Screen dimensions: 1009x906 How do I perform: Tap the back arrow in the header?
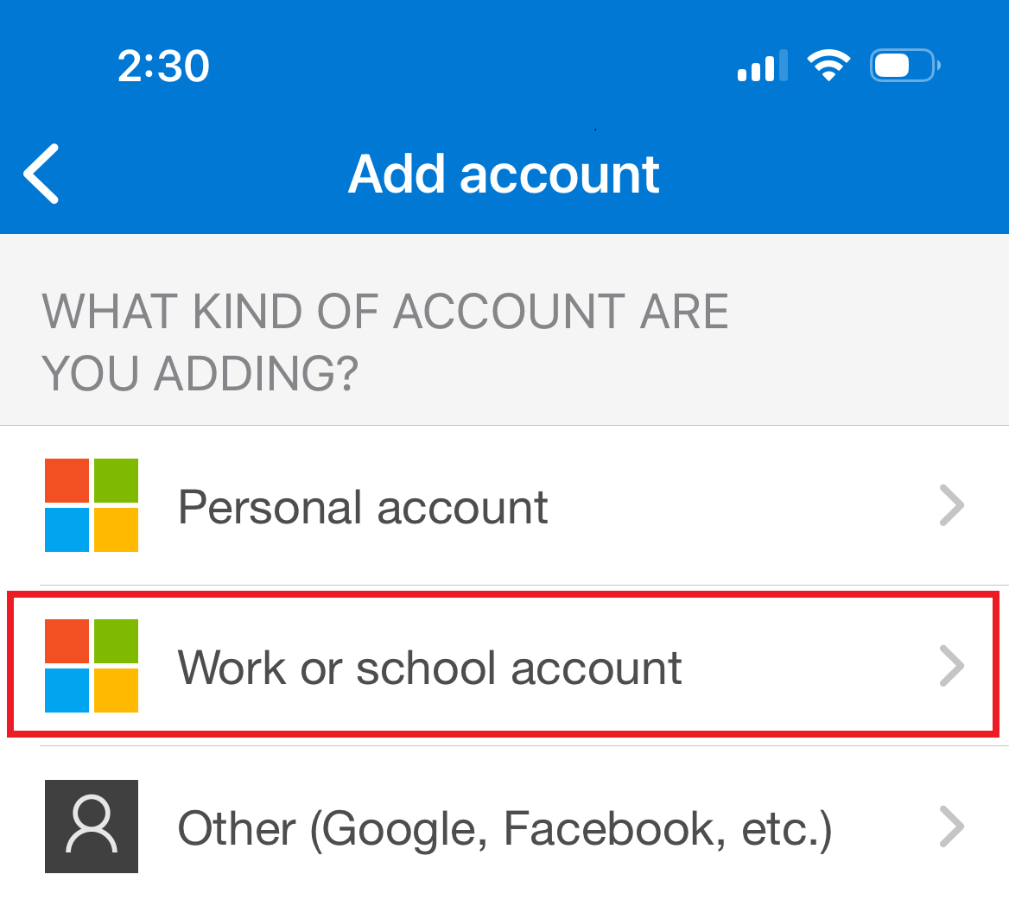click(x=41, y=174)
